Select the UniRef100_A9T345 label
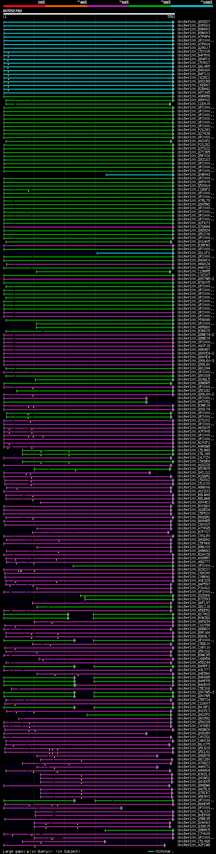This screenshot has height=854, width=216. click(x=194, y=93)
